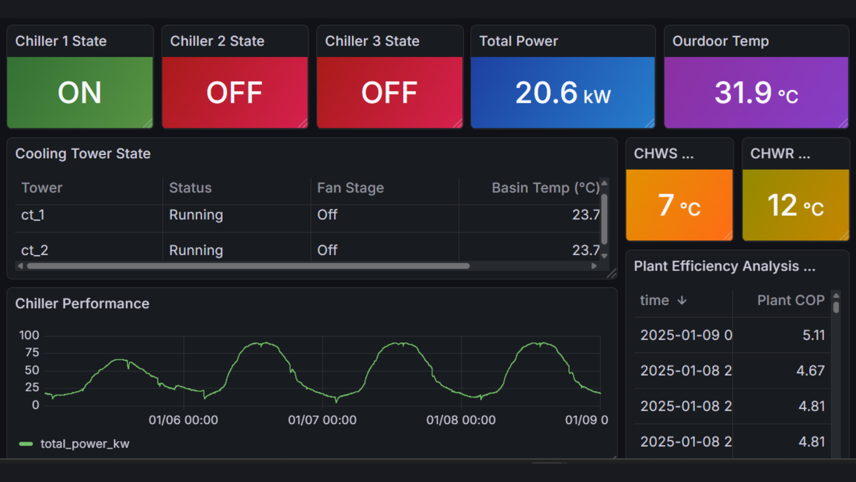Click cooling tower table scroll-down arrow
856x482 pixels.
(605, 256)
